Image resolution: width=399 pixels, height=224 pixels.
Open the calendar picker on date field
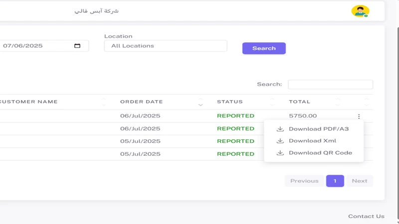pos(77,46)
